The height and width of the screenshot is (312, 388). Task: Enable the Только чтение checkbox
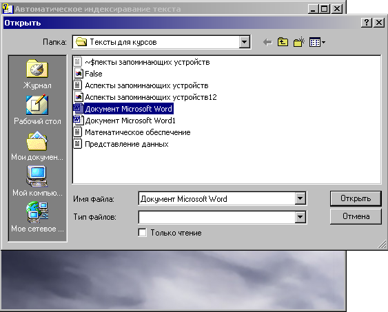coord(142,233)
